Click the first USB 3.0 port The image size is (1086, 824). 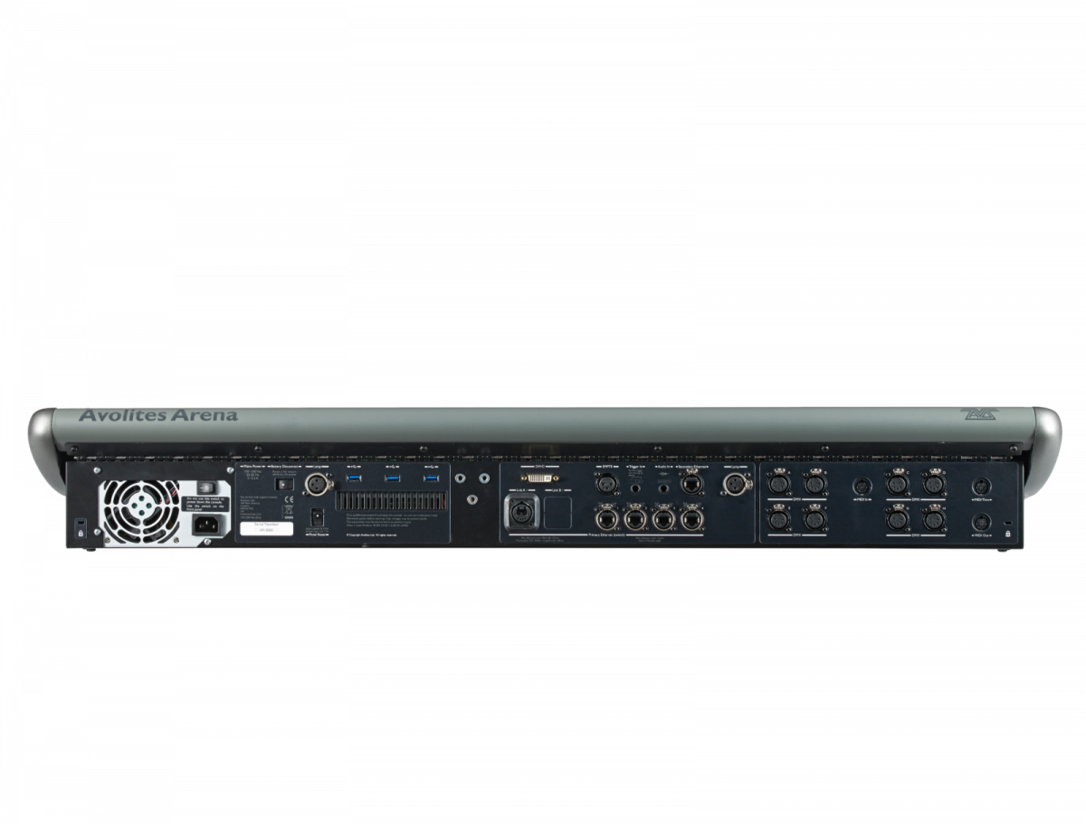click(x=352, y=479)
